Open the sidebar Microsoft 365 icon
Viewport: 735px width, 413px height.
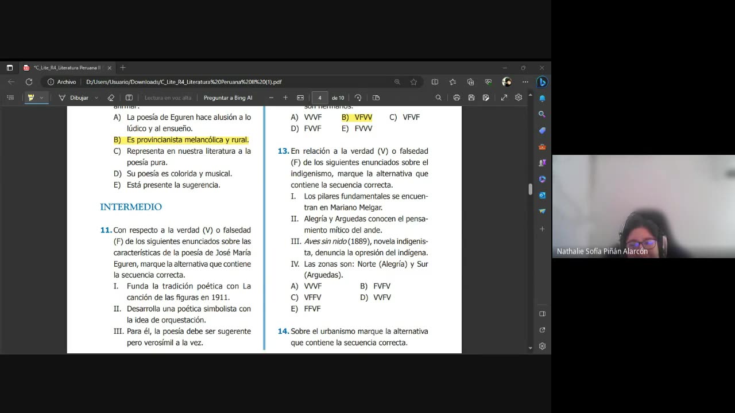click(542, 179)
